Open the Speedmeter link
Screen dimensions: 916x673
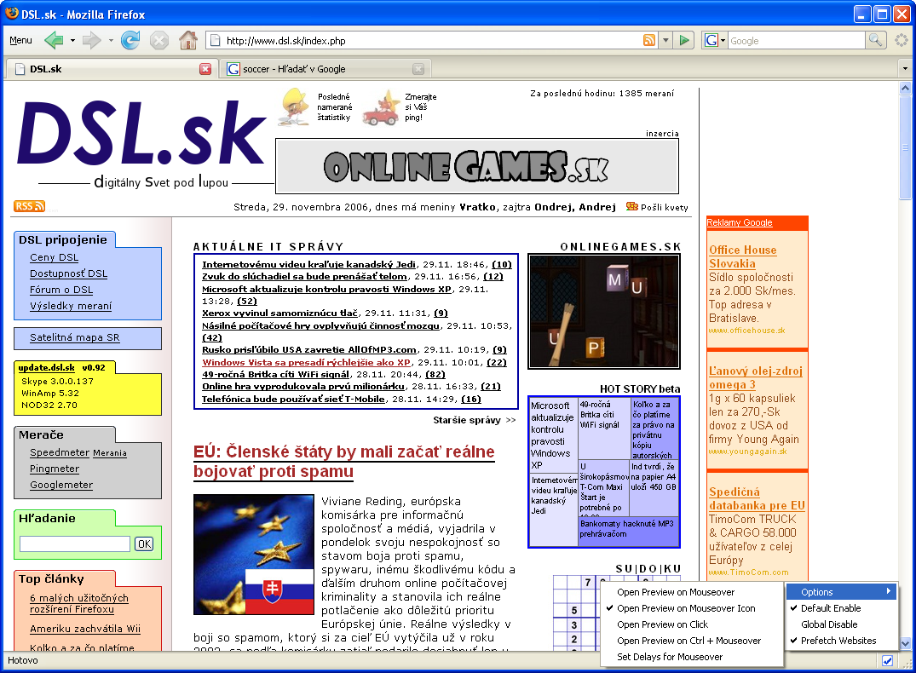(60, 452)
